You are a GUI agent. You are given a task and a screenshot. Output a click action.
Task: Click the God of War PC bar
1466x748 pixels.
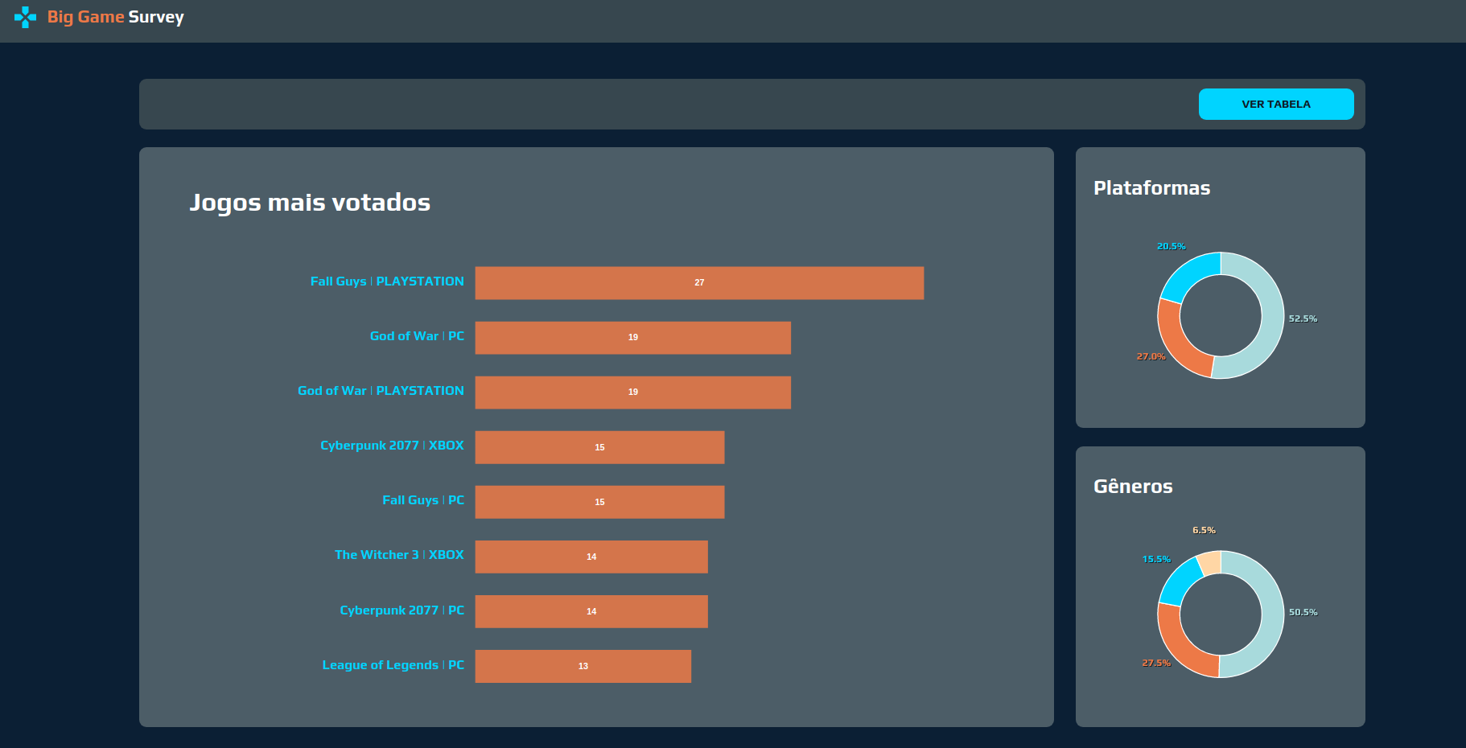click(x=632, y=337)
